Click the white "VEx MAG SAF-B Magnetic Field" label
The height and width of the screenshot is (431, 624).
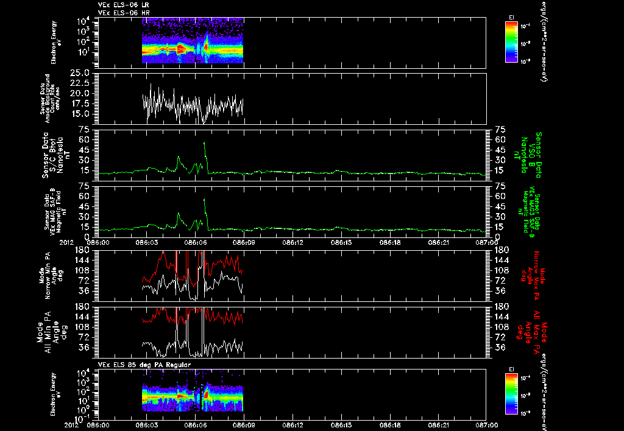(x=55, y=212)
